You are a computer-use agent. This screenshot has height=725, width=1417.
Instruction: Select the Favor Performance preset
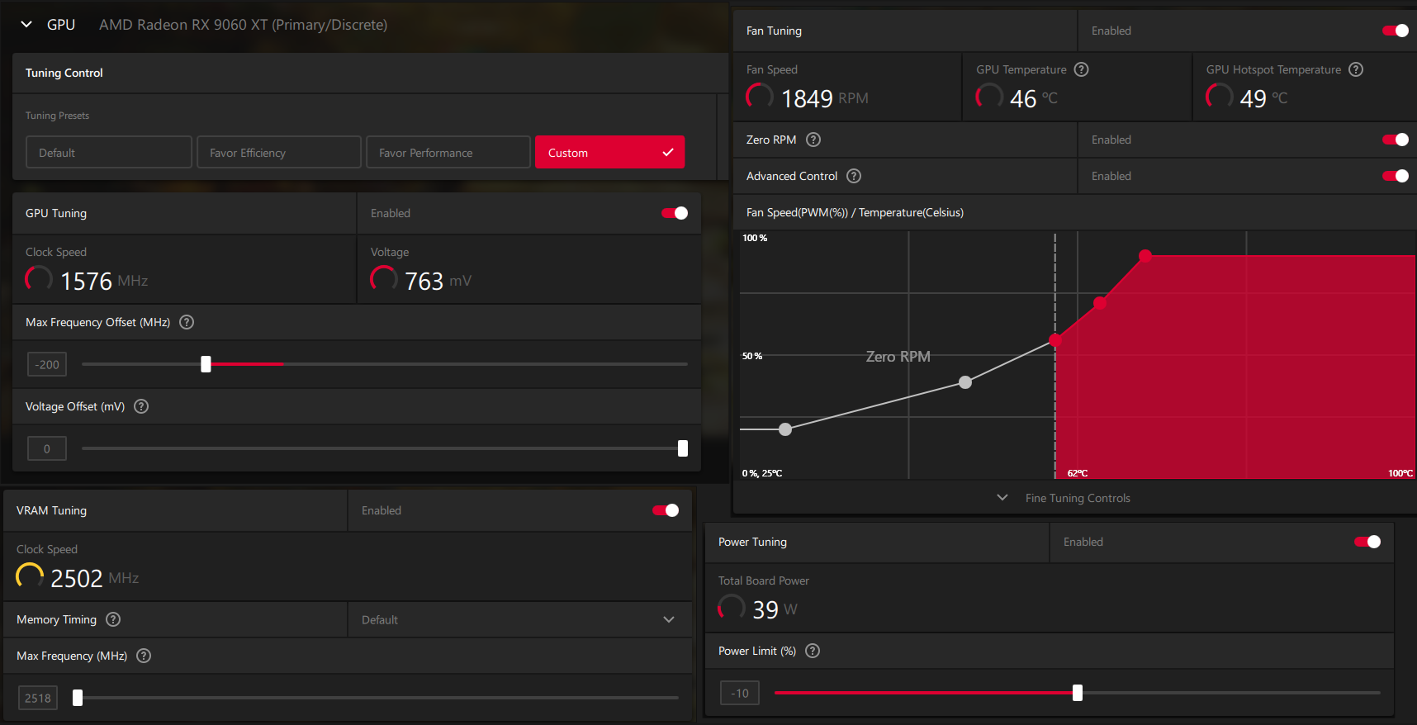click(448, 153)
